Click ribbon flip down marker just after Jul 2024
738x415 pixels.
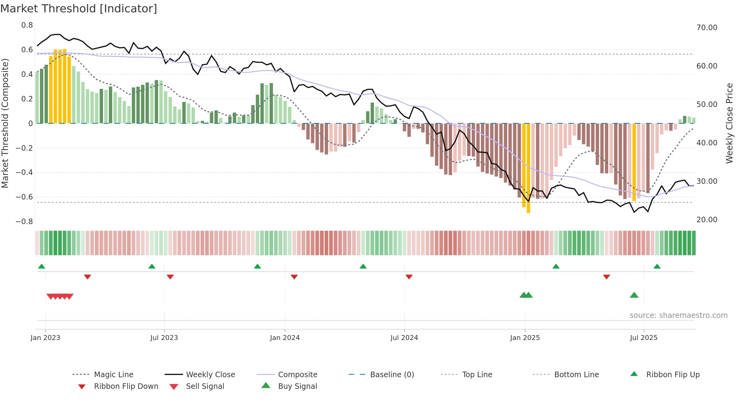pos(409,277)
